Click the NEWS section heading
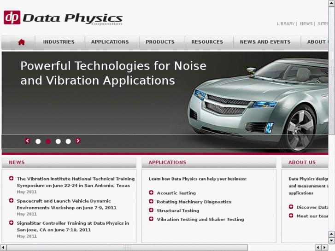Screen dimensions: 335x251 tap(17, 163)
